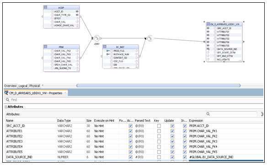267x165 pixels.
Task: Expand more columns in PRIM datastore
Action: 77,70
